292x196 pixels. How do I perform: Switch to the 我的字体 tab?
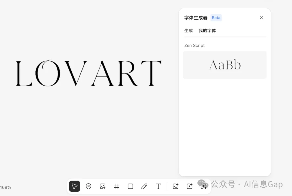(207, 31)
